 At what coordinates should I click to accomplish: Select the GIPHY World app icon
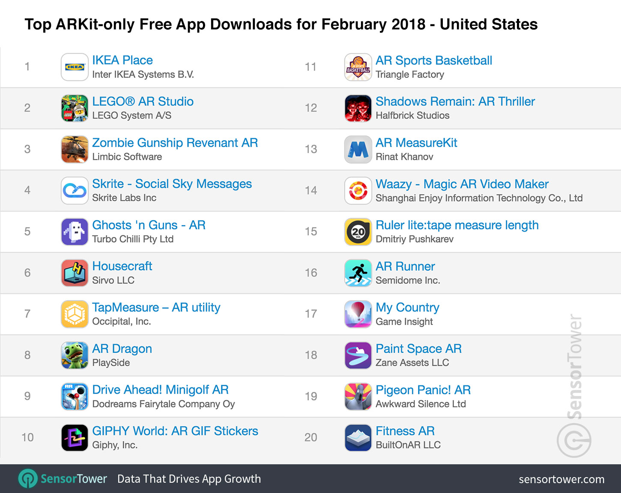coord(75,437)
